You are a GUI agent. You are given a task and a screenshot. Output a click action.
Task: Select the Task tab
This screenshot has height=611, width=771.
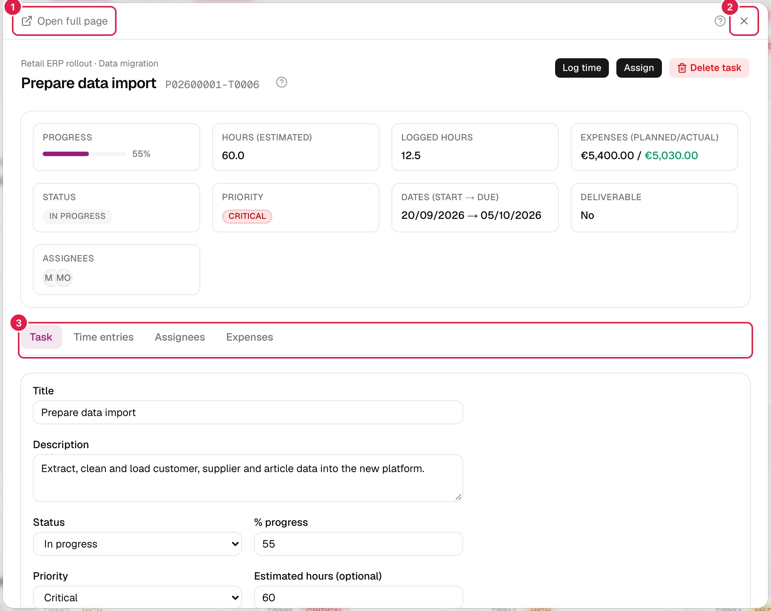coord(41,337)
